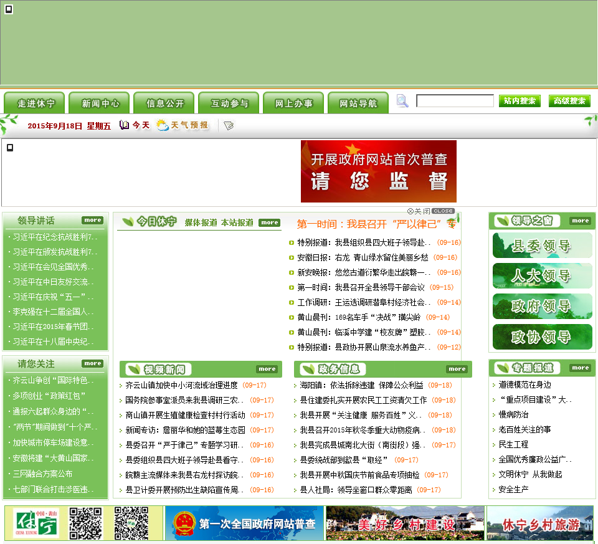Screen dimensions: 598x544
Task: Open 商山镇开展生殖健康检查村村行活动
Action: [185, 415]
